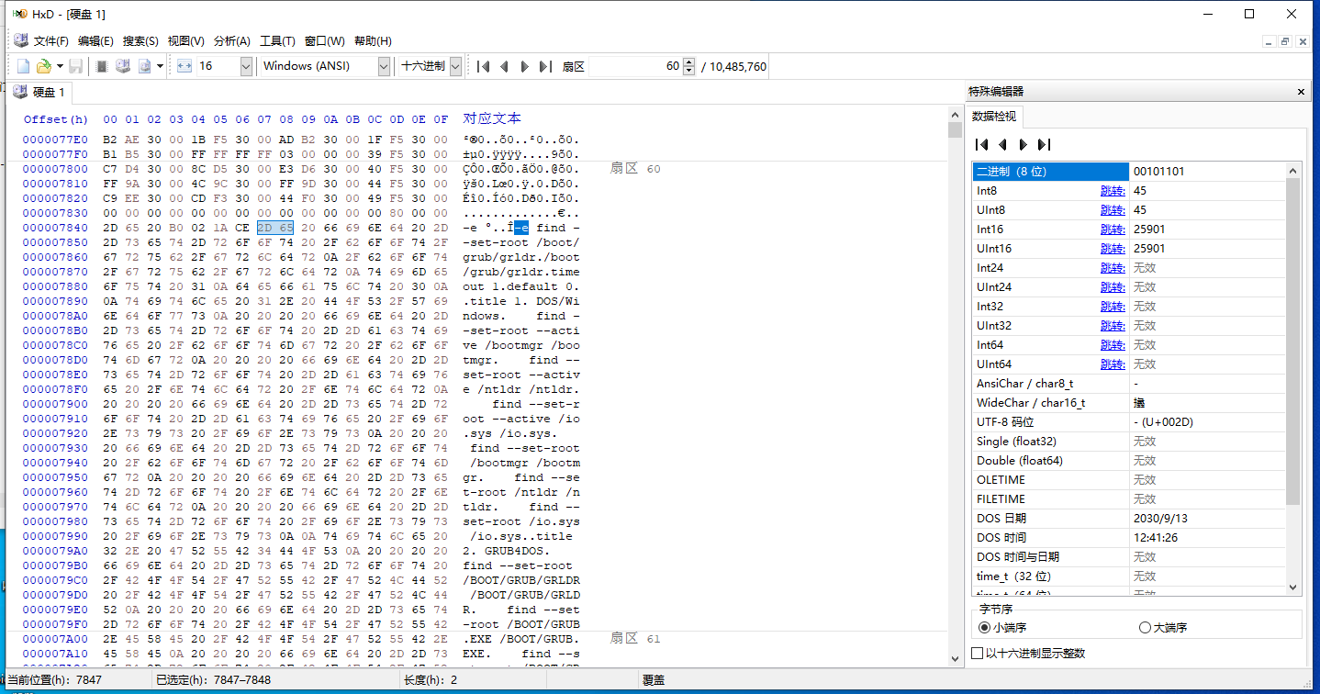Go to next byte in data inspector
1320x694 pixels.
(x=1023, y=144)
